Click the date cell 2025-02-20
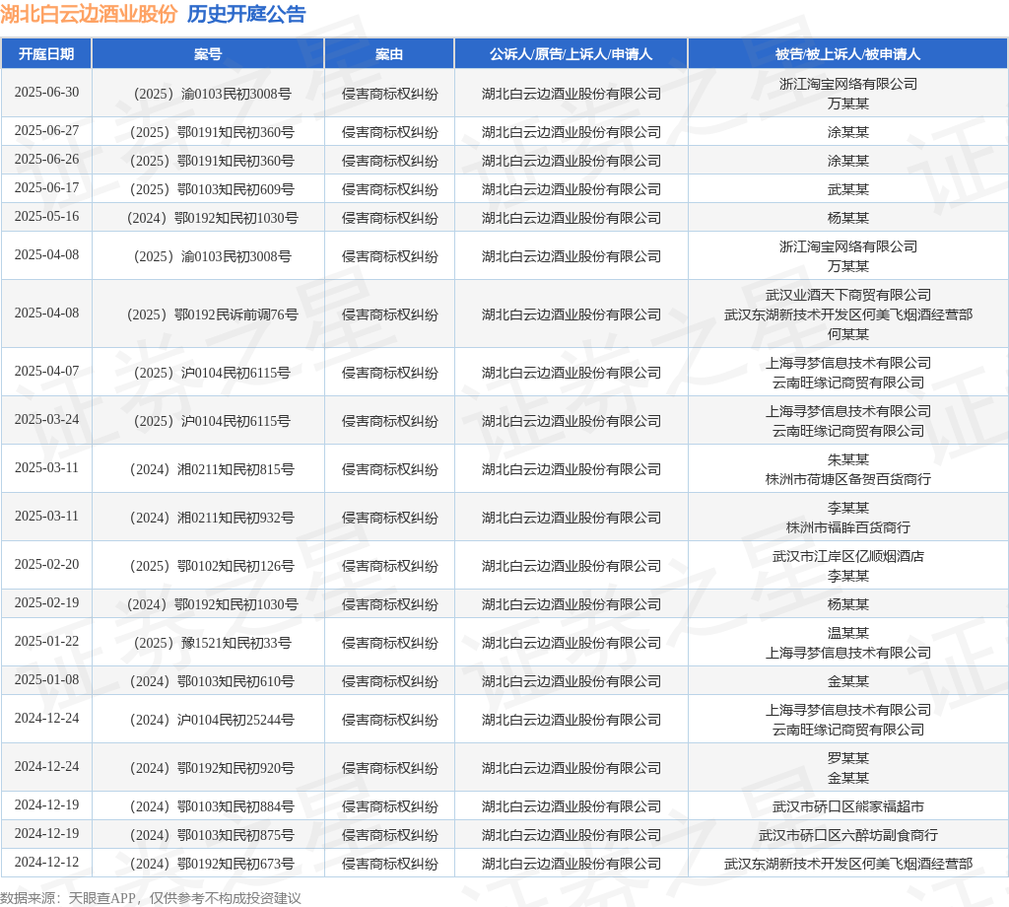This screenshot has width=1009, height=907. tap(47, 565)
